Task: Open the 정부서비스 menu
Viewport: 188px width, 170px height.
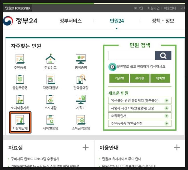Action: [x=71, y=21]
